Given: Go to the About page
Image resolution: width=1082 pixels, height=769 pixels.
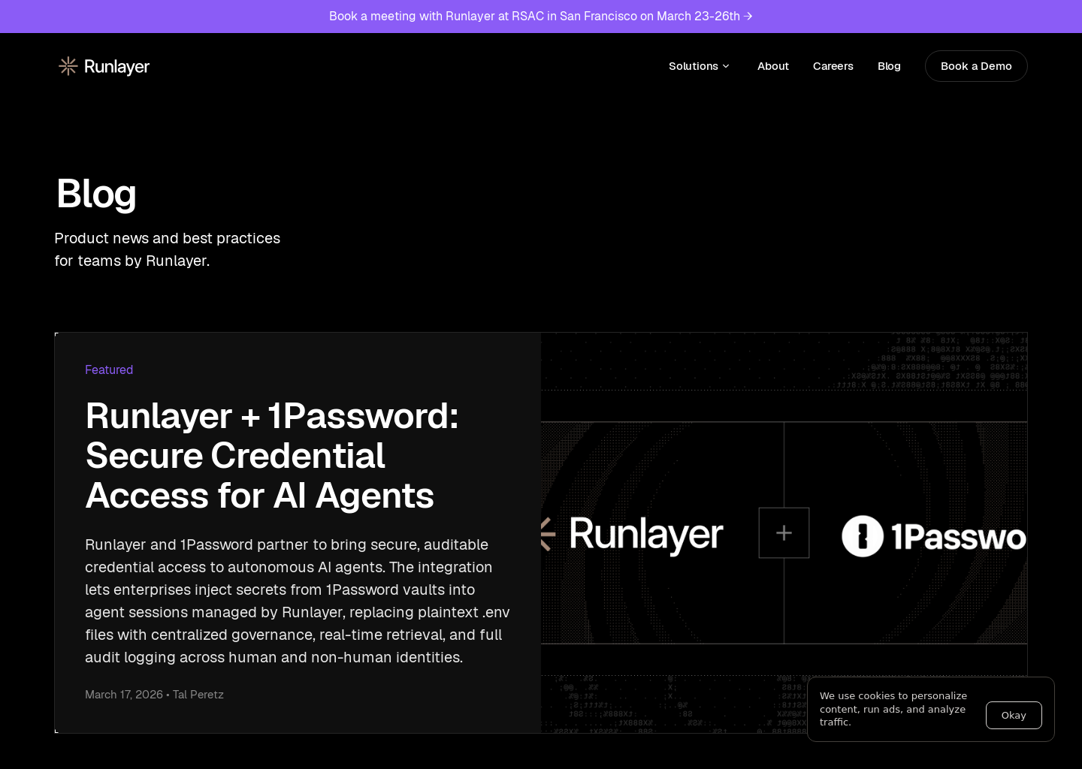Looking at the screenshot, I should click(772, 66).
